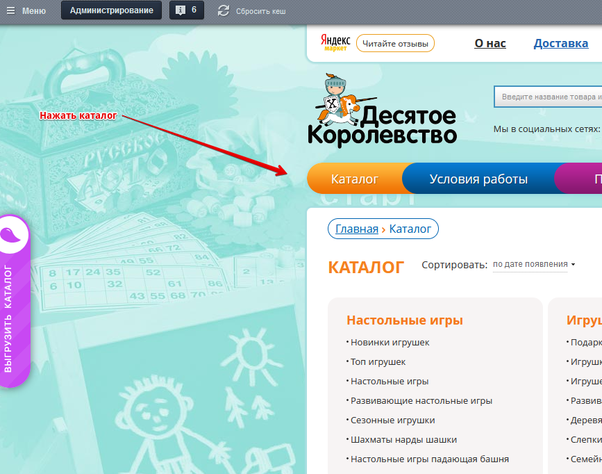Open the Каталог navigation tab
This screenshot has height=474, width=602.
(x=355, y=179)
